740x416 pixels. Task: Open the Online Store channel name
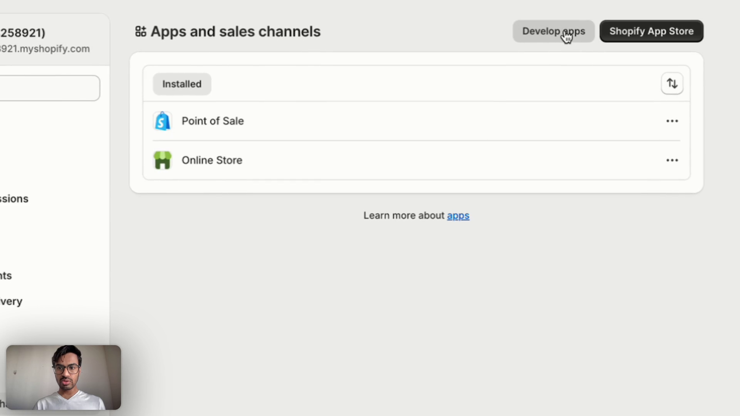(x=212, y=160)
